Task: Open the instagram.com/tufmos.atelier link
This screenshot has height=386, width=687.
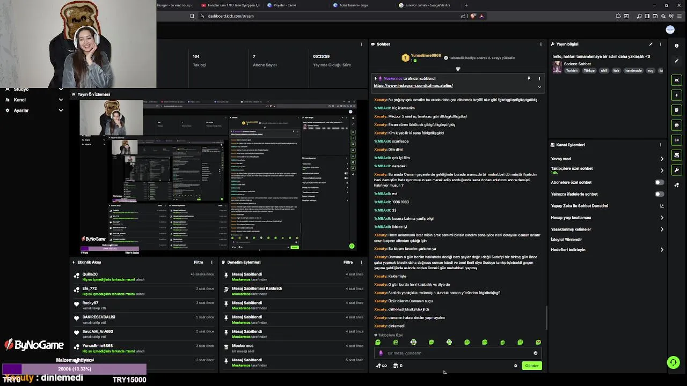Action: [413, 86]
